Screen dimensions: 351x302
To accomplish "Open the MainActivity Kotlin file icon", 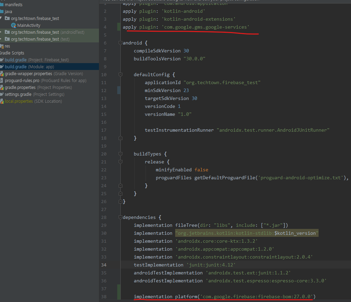I will click(13, 26).
